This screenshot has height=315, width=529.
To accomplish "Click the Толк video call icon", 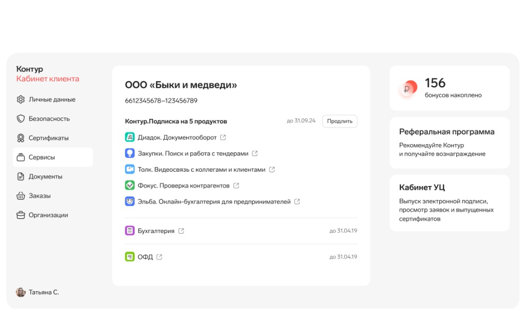I will (129, 169).
